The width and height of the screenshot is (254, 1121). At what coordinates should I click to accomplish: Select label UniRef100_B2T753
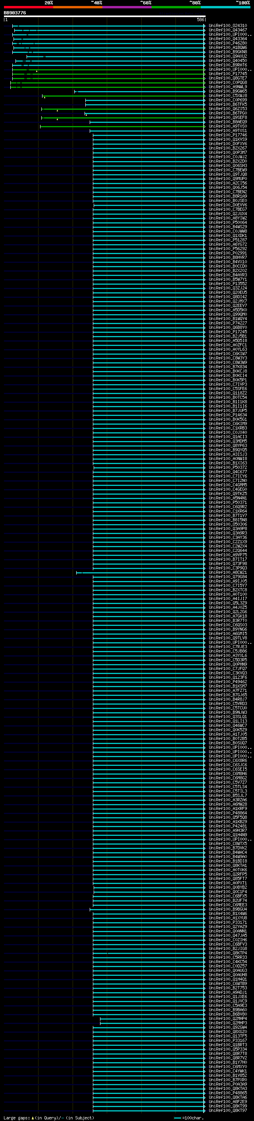227,987
